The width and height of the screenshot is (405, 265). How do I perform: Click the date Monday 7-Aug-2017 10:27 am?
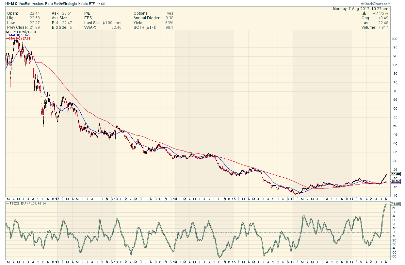[361, 9]
